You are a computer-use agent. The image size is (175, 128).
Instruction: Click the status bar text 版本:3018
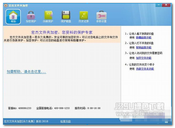[x=42, y=121]
